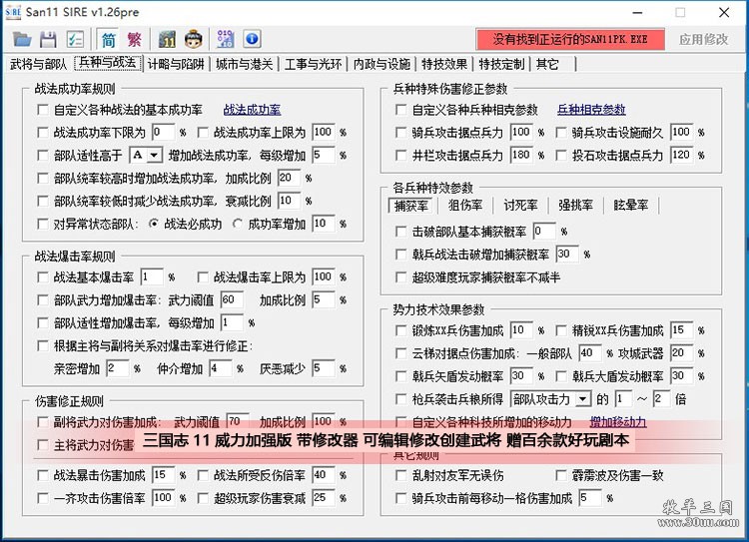The image size is (749, 542).
Task: Open the 战法成功率 link
Action: [252, 110]
